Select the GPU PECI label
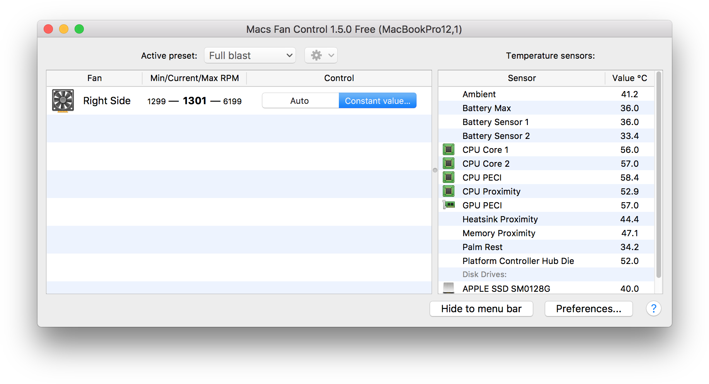Screen dimensions: 709x384 coord(482,205)
